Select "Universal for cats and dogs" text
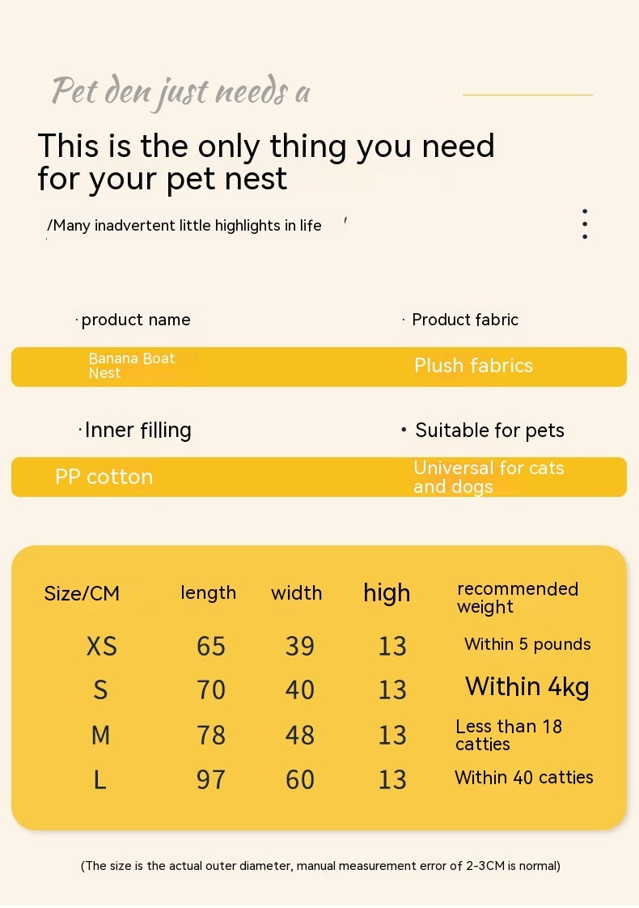Screen dimensions: 639x908 (489, 477)
